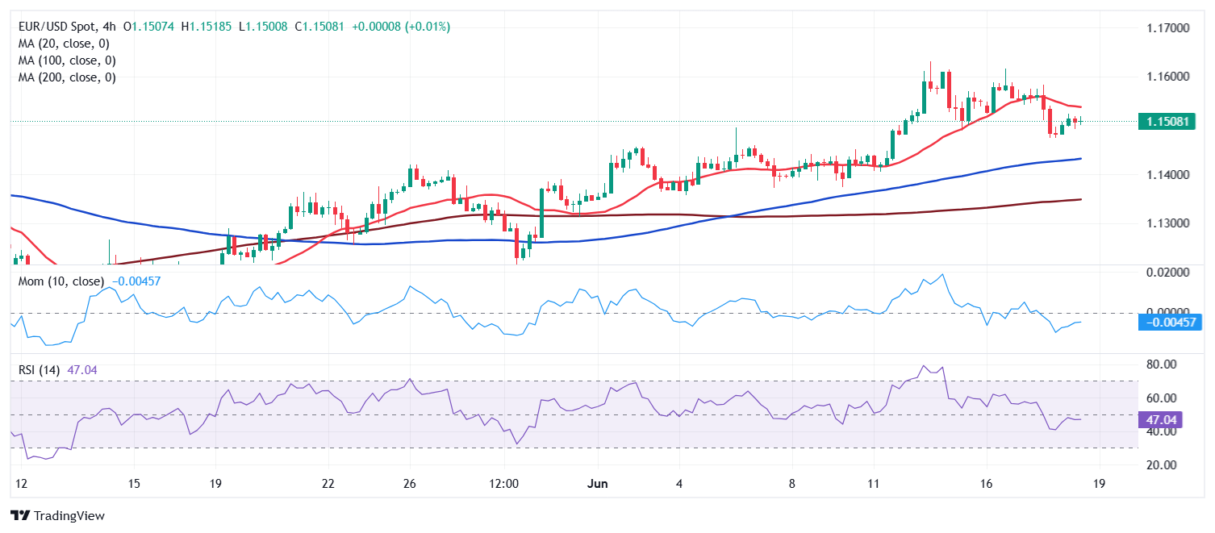Click the TradingView text link
Screen dimensions: 1215x533
tap(69, 515)
